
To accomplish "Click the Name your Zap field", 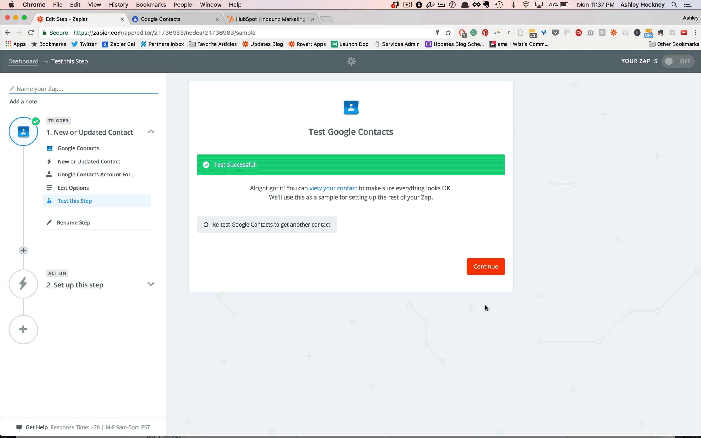I will click(84, 89).
